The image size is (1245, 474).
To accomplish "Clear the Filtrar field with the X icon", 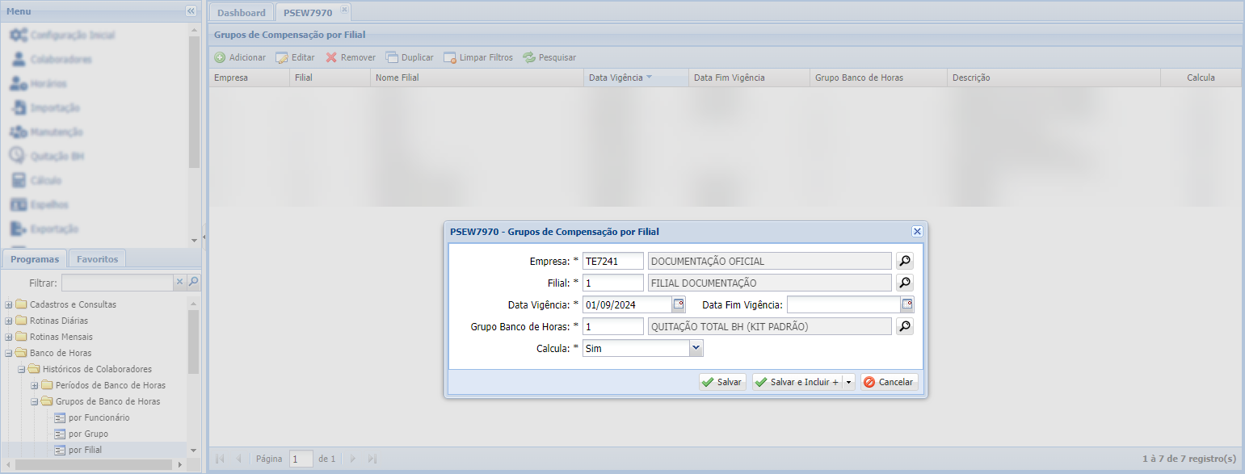I will click(x=180, y=283).
